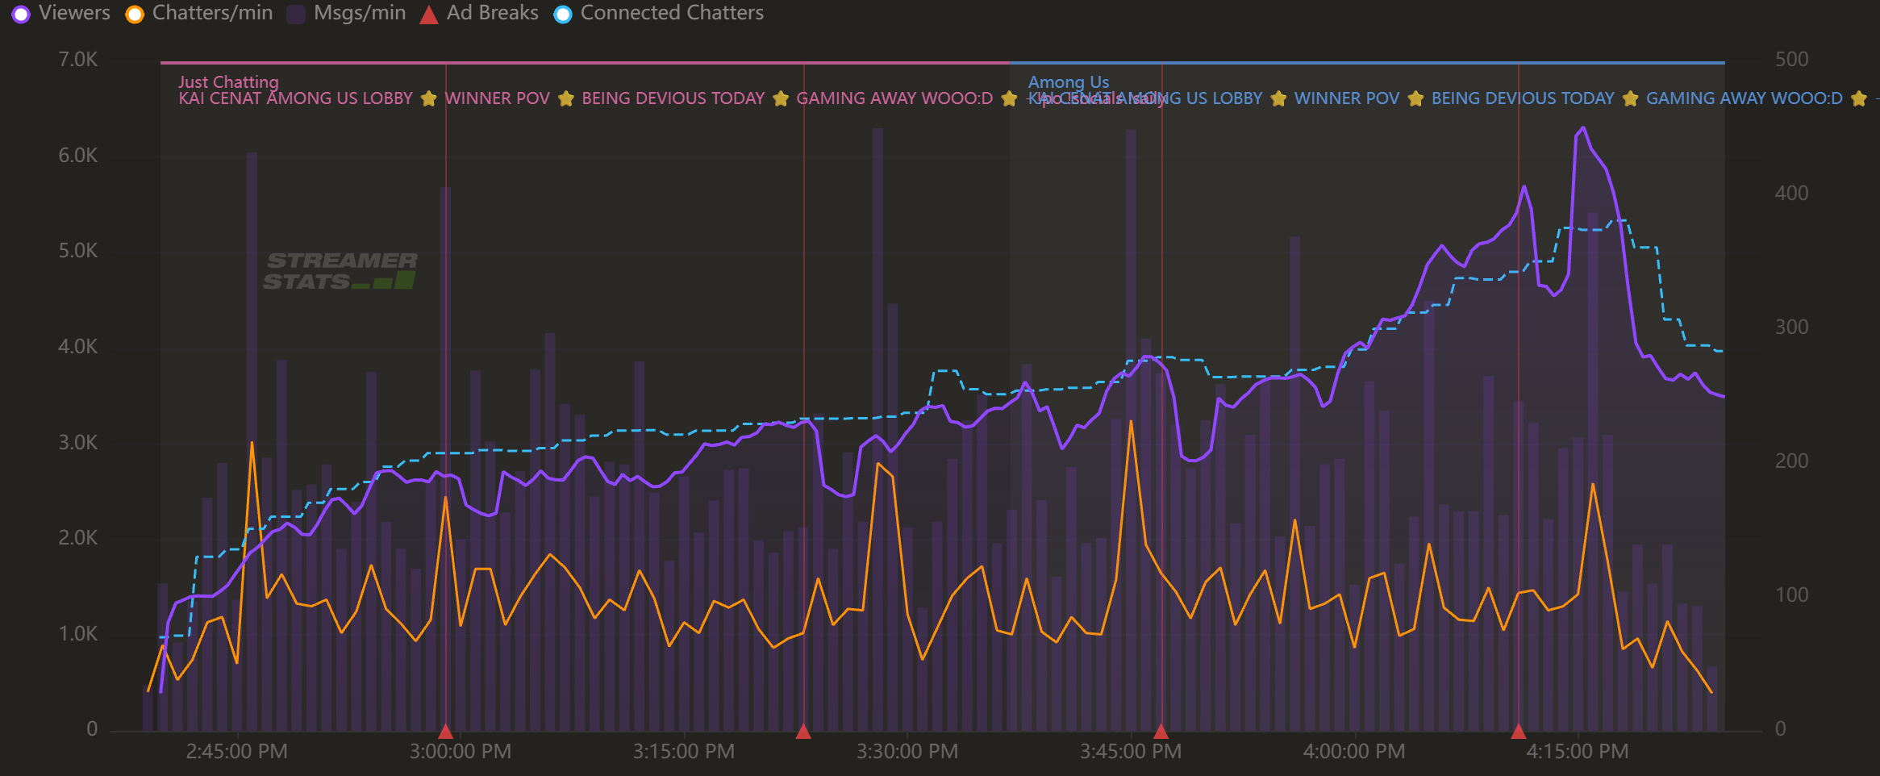Click the blue 'WINNER POV' title text
The image size is (1880, 776).
(1347, 98)
